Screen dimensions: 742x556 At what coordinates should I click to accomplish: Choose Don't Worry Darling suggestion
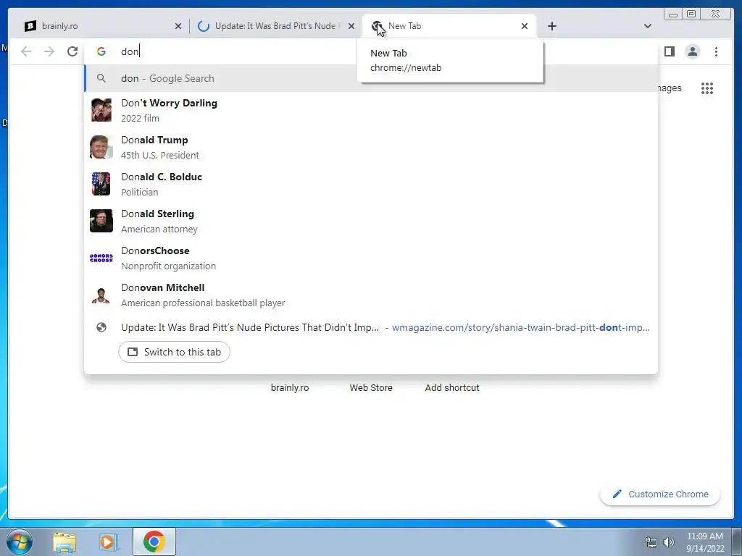372,110
